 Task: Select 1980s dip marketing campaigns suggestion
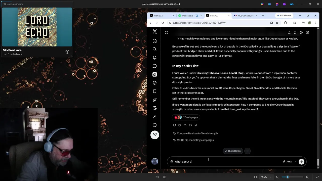point(193,140)
